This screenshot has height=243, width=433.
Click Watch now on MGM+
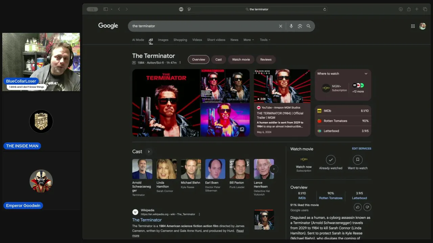coord(304,163)
